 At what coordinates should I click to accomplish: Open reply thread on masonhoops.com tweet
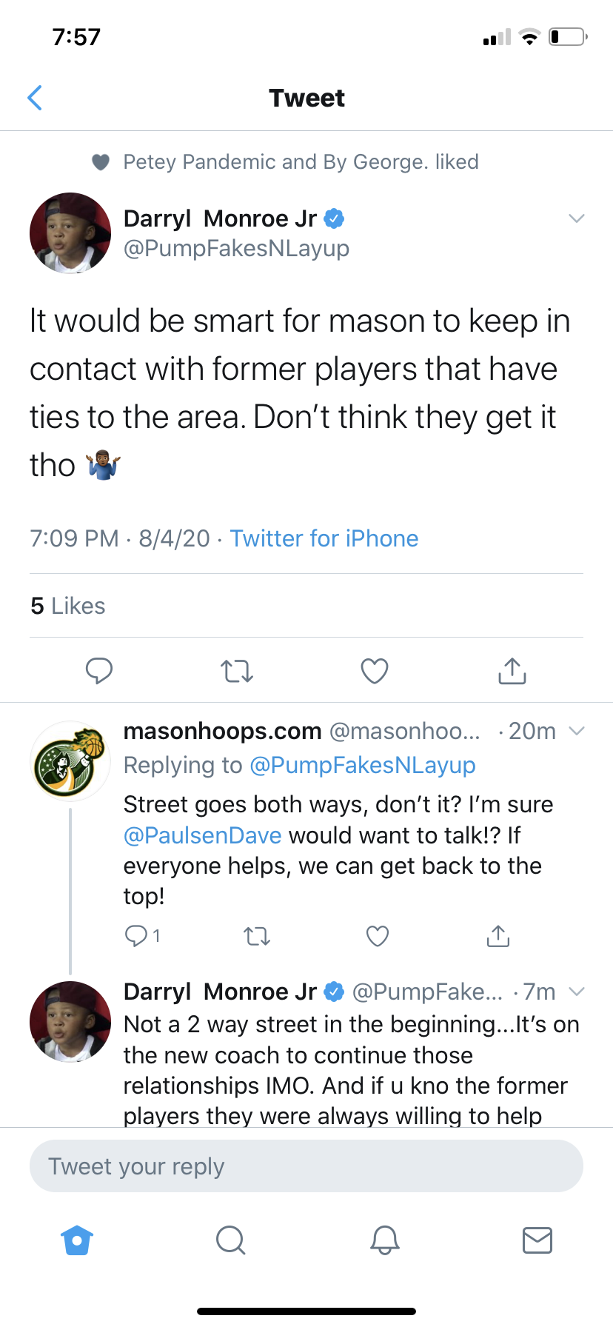[x=142, y=936]
